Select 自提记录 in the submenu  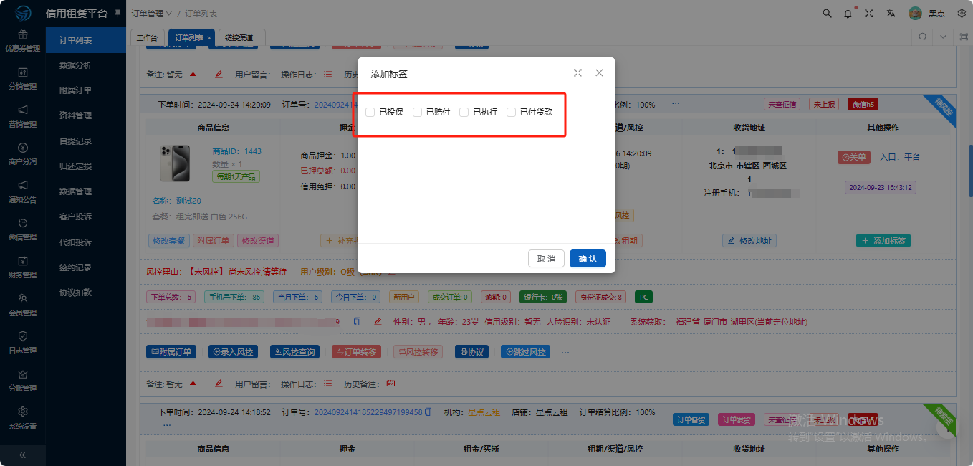pyautogui.click(x=75, y=141)
